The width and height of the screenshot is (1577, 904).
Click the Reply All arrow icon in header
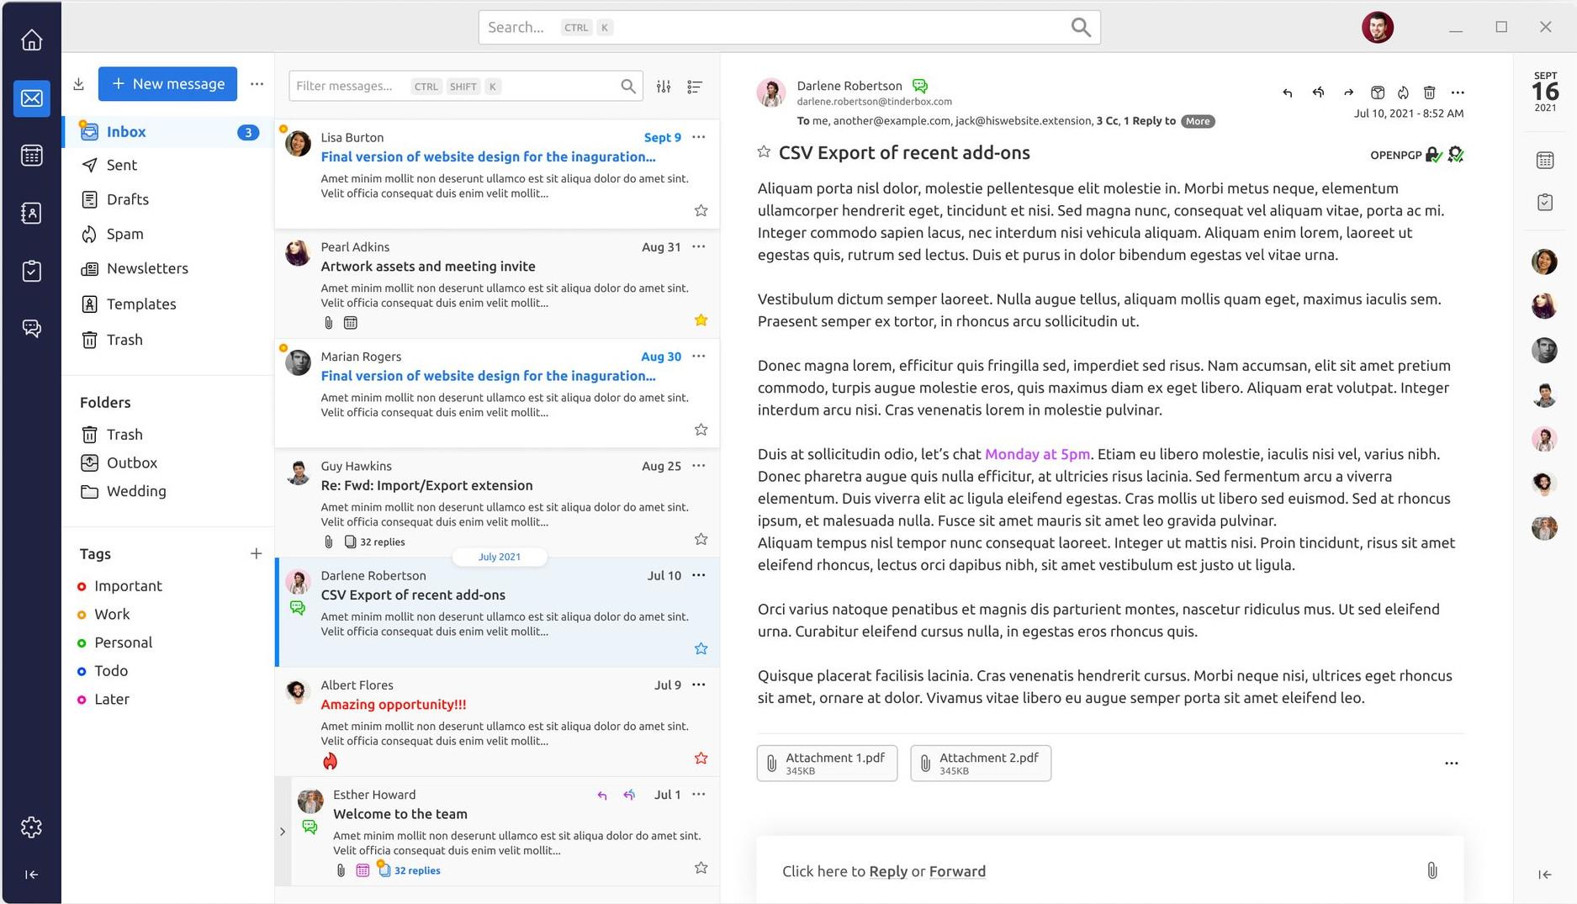(1318, 93)
